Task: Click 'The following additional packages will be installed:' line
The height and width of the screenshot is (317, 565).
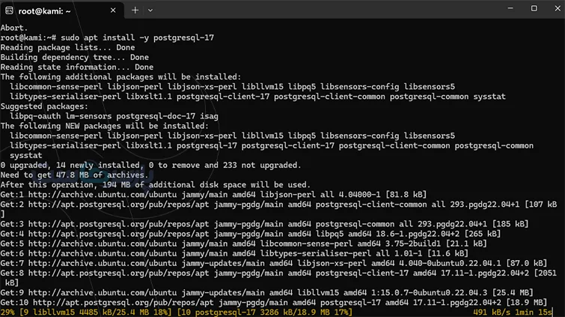Action: coord(120,76)
